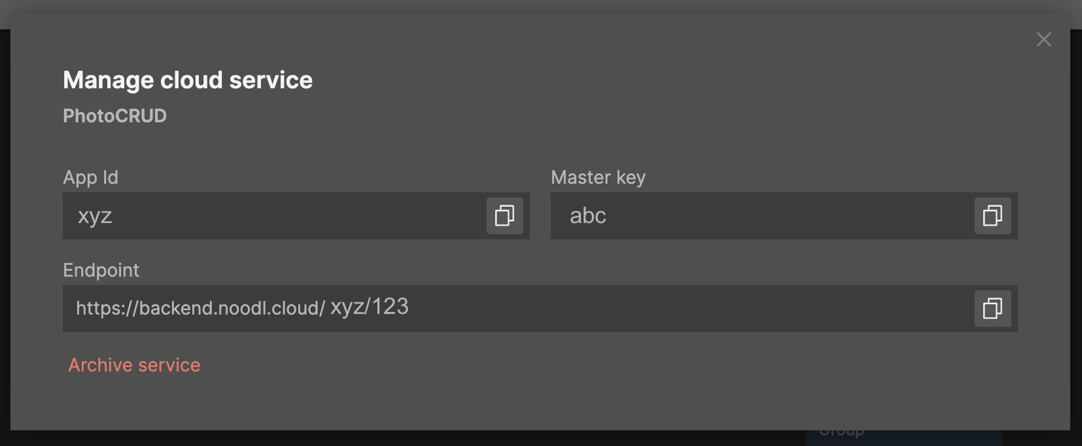
Task: Copy the Master key value
Action: (992, 216)
